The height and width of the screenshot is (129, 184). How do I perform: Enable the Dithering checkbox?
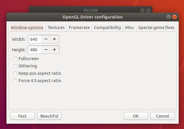15,66
